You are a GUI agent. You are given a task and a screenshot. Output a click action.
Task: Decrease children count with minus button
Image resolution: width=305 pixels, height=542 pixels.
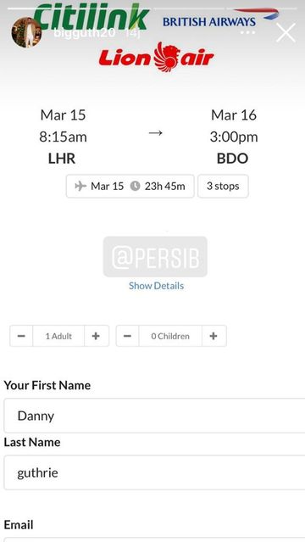(x=127, y=336)
